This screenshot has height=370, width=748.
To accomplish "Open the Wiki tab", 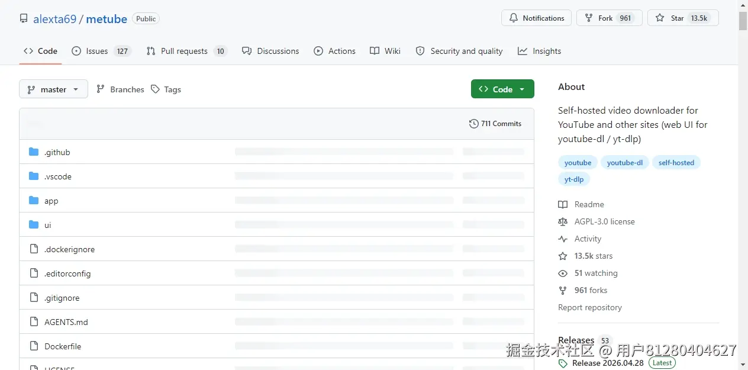I will click(385, 51).
